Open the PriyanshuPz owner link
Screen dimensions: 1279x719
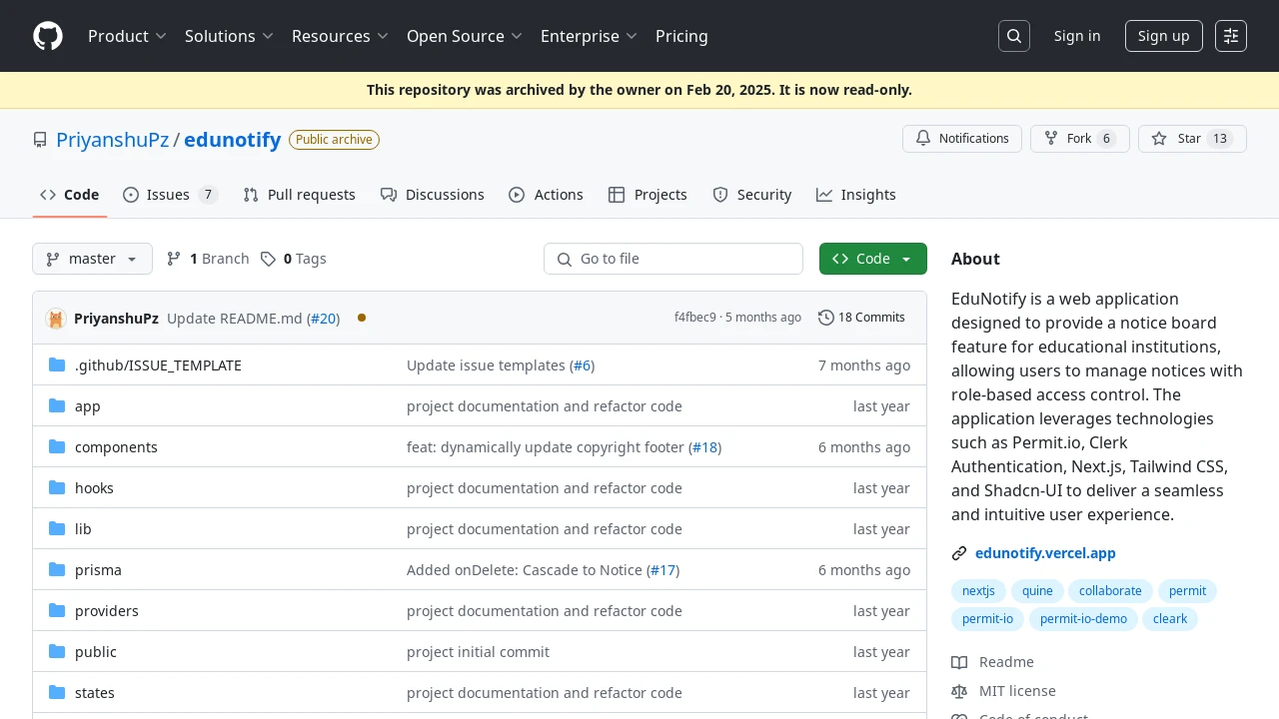[x=112, y=140]
